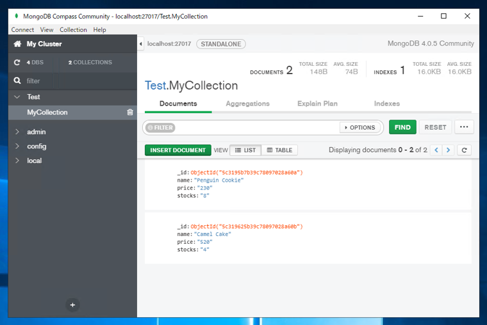
Task: Click localhost:27017 host label
Action: tap(169, 44)
